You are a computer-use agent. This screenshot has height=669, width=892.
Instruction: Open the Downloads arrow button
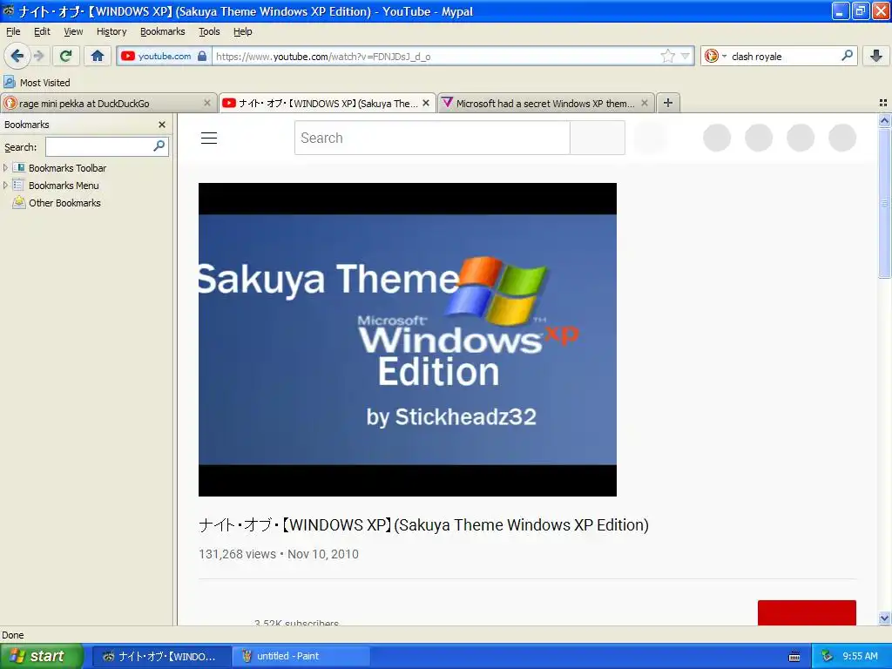point(876,56)
